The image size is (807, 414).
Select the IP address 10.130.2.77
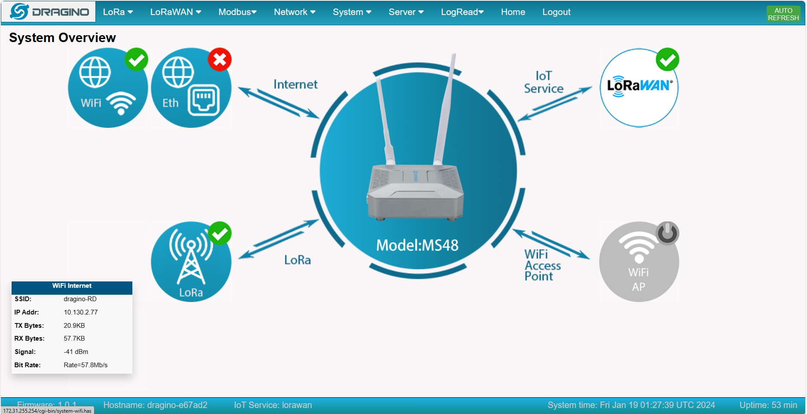(x=81, y=312)
